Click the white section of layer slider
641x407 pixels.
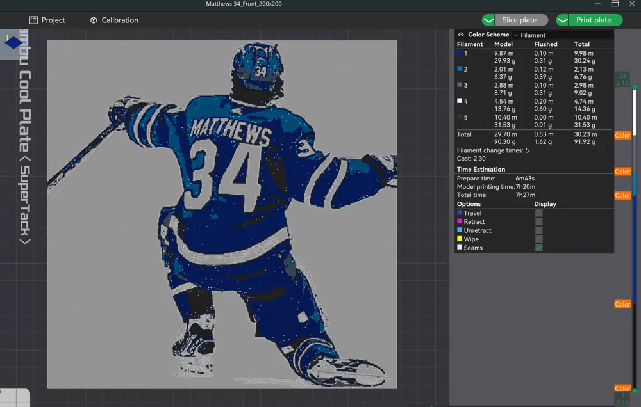point(635,111)
